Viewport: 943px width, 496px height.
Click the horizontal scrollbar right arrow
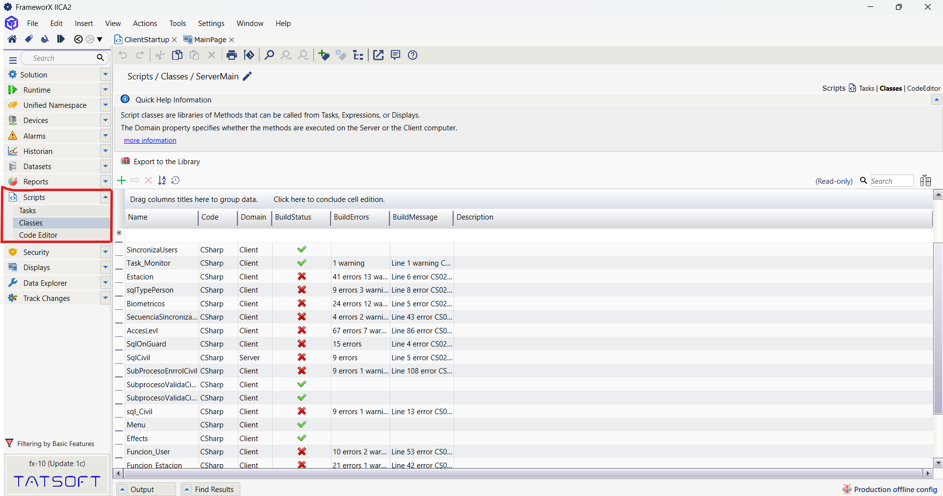click(x=927, y=473)
